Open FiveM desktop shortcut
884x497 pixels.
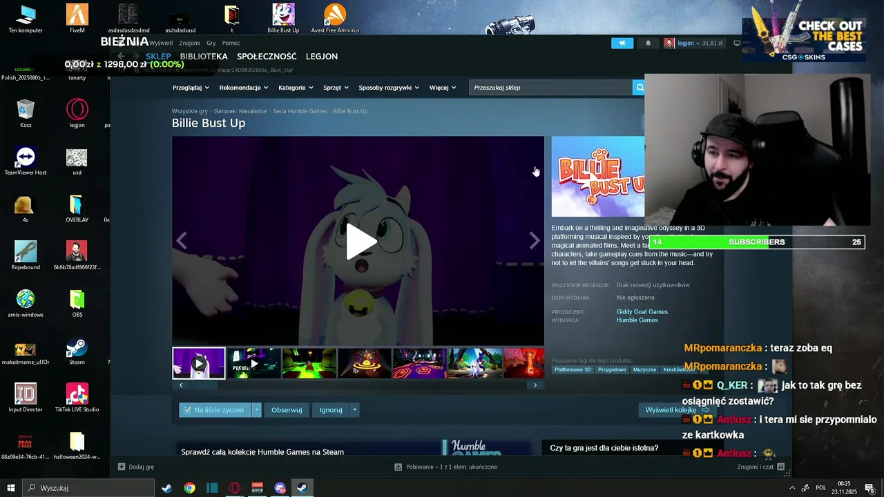point(77,19)
